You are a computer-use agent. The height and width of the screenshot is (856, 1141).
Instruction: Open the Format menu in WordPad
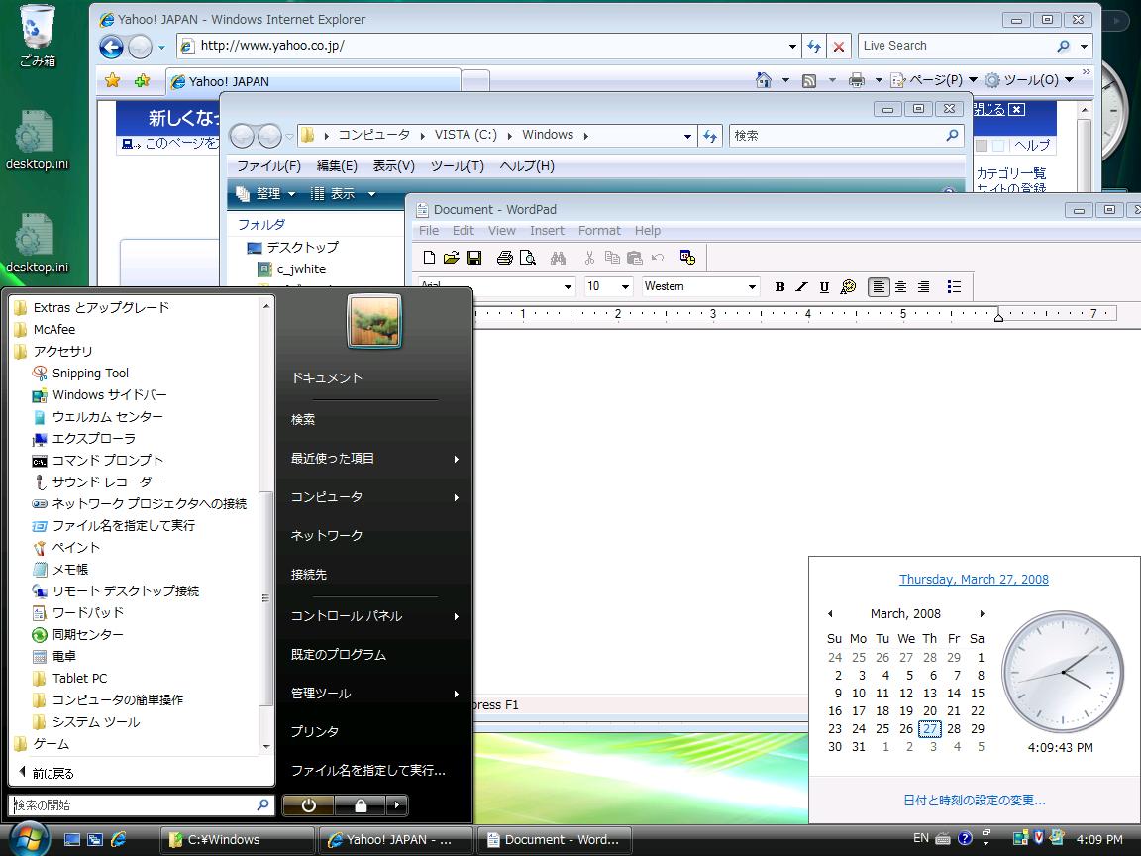[599, 231]
